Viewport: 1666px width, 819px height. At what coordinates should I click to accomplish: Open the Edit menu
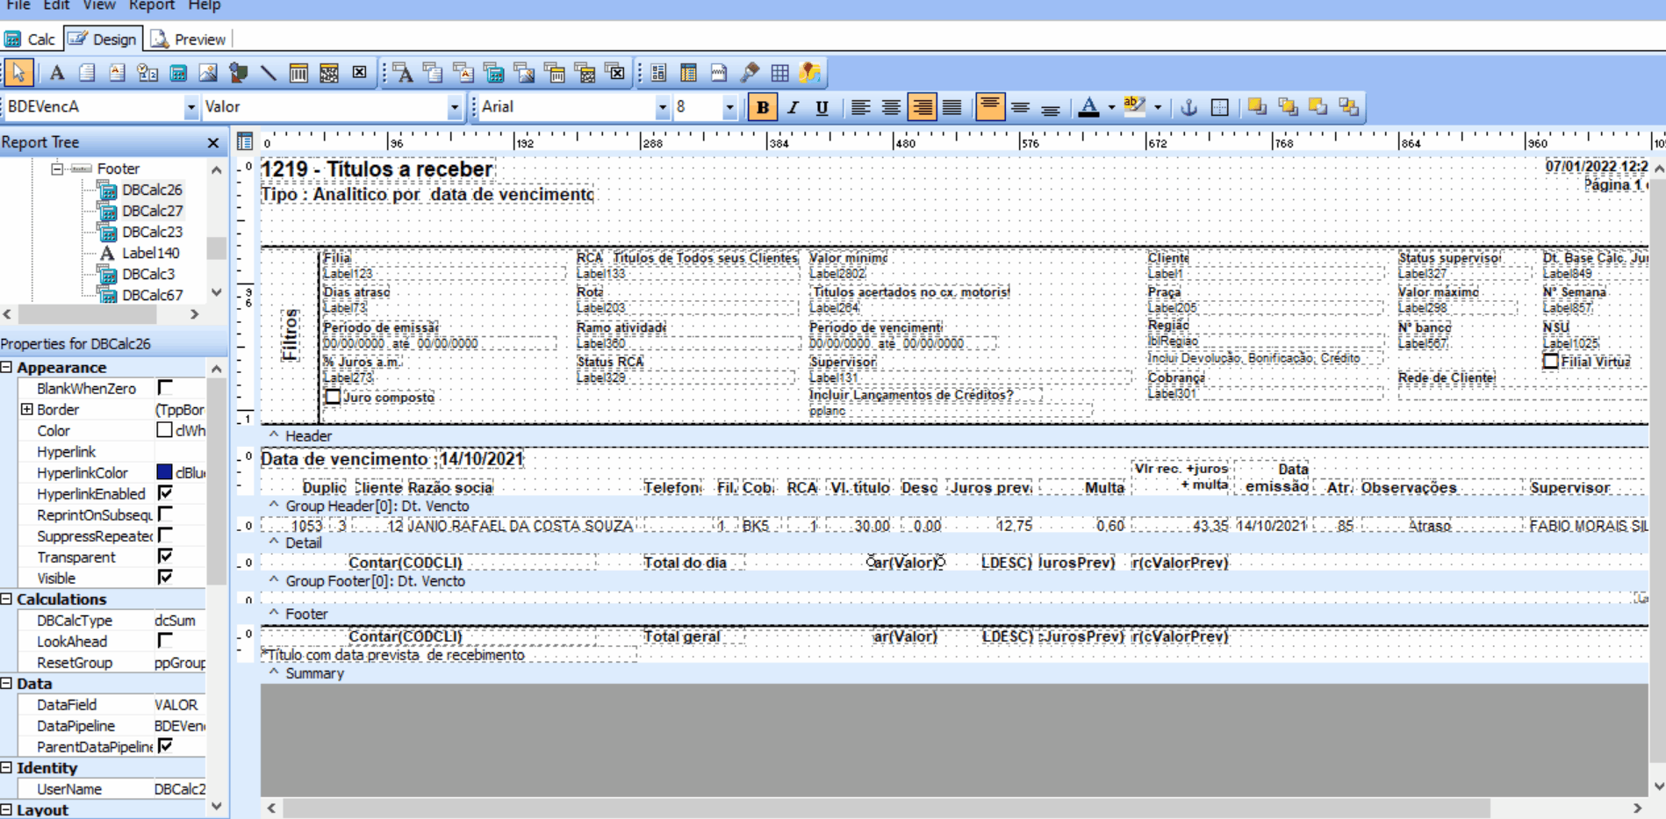click(56, 6)
